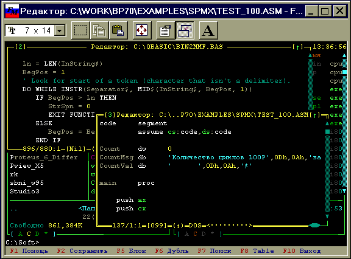This screenshot has height=259, width=351.
Task: Click the F1 Помощь key bar item
Action: click(29, 251)
